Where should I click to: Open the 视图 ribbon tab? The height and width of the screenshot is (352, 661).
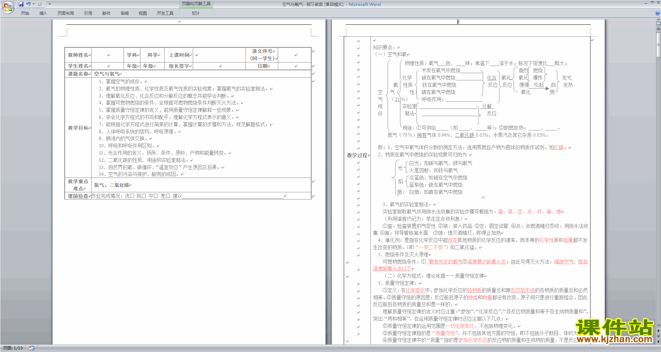(x=143, y=13)
